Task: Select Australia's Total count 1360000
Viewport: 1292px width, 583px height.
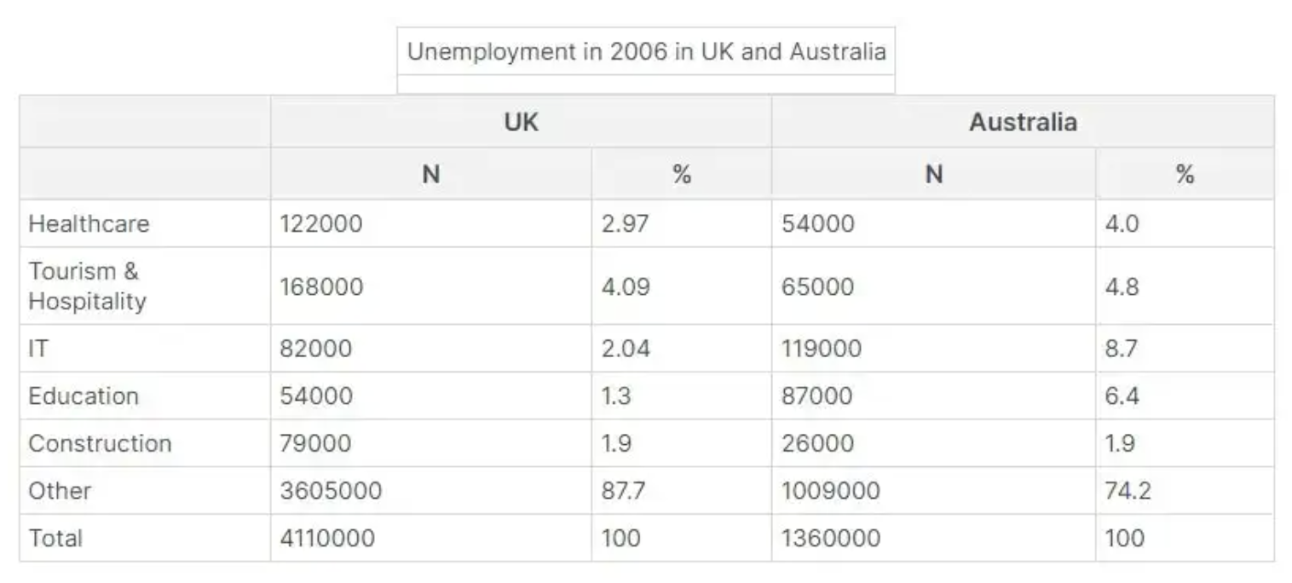Action: click(831, 538)
